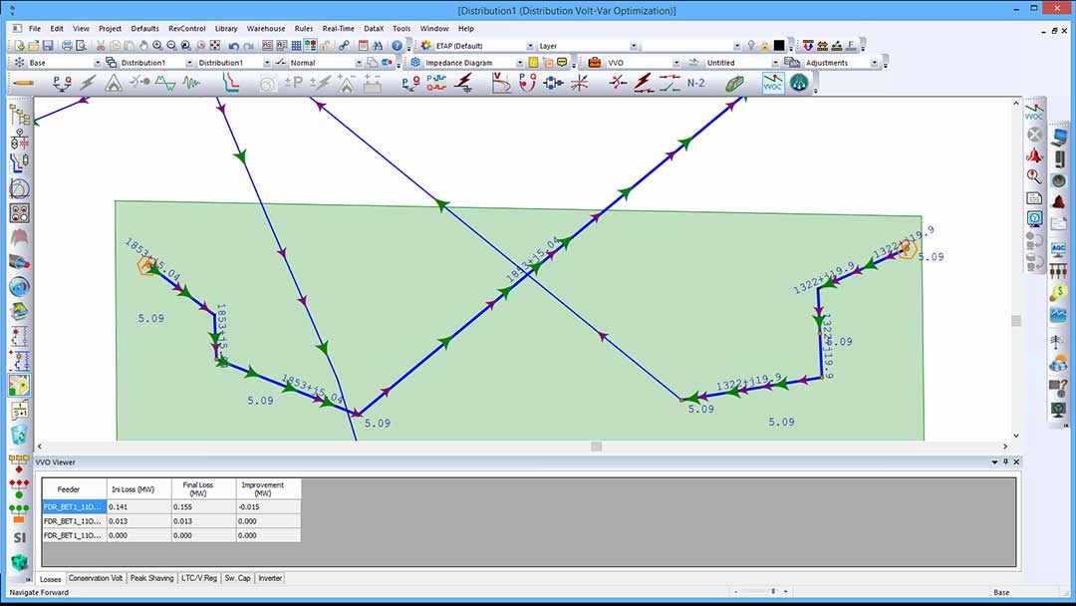Open the Untitled study case dropdown
Viewport: 1076px width, 606px height.
point(776,62)
